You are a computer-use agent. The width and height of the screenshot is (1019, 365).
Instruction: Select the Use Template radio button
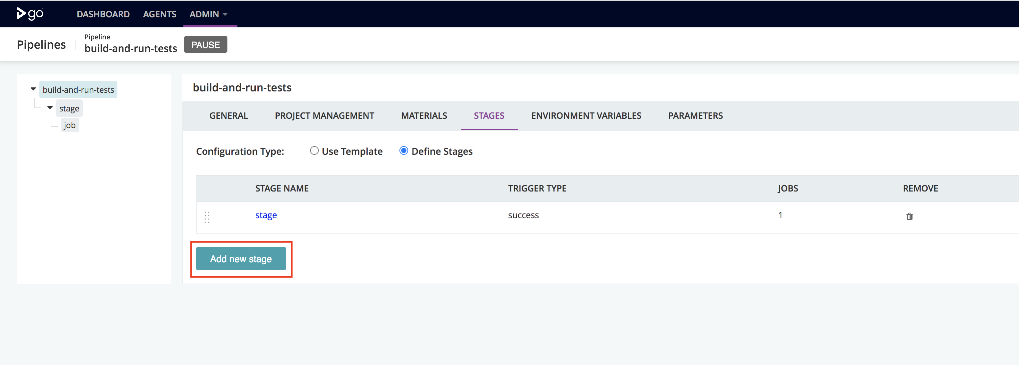[314, 151]
